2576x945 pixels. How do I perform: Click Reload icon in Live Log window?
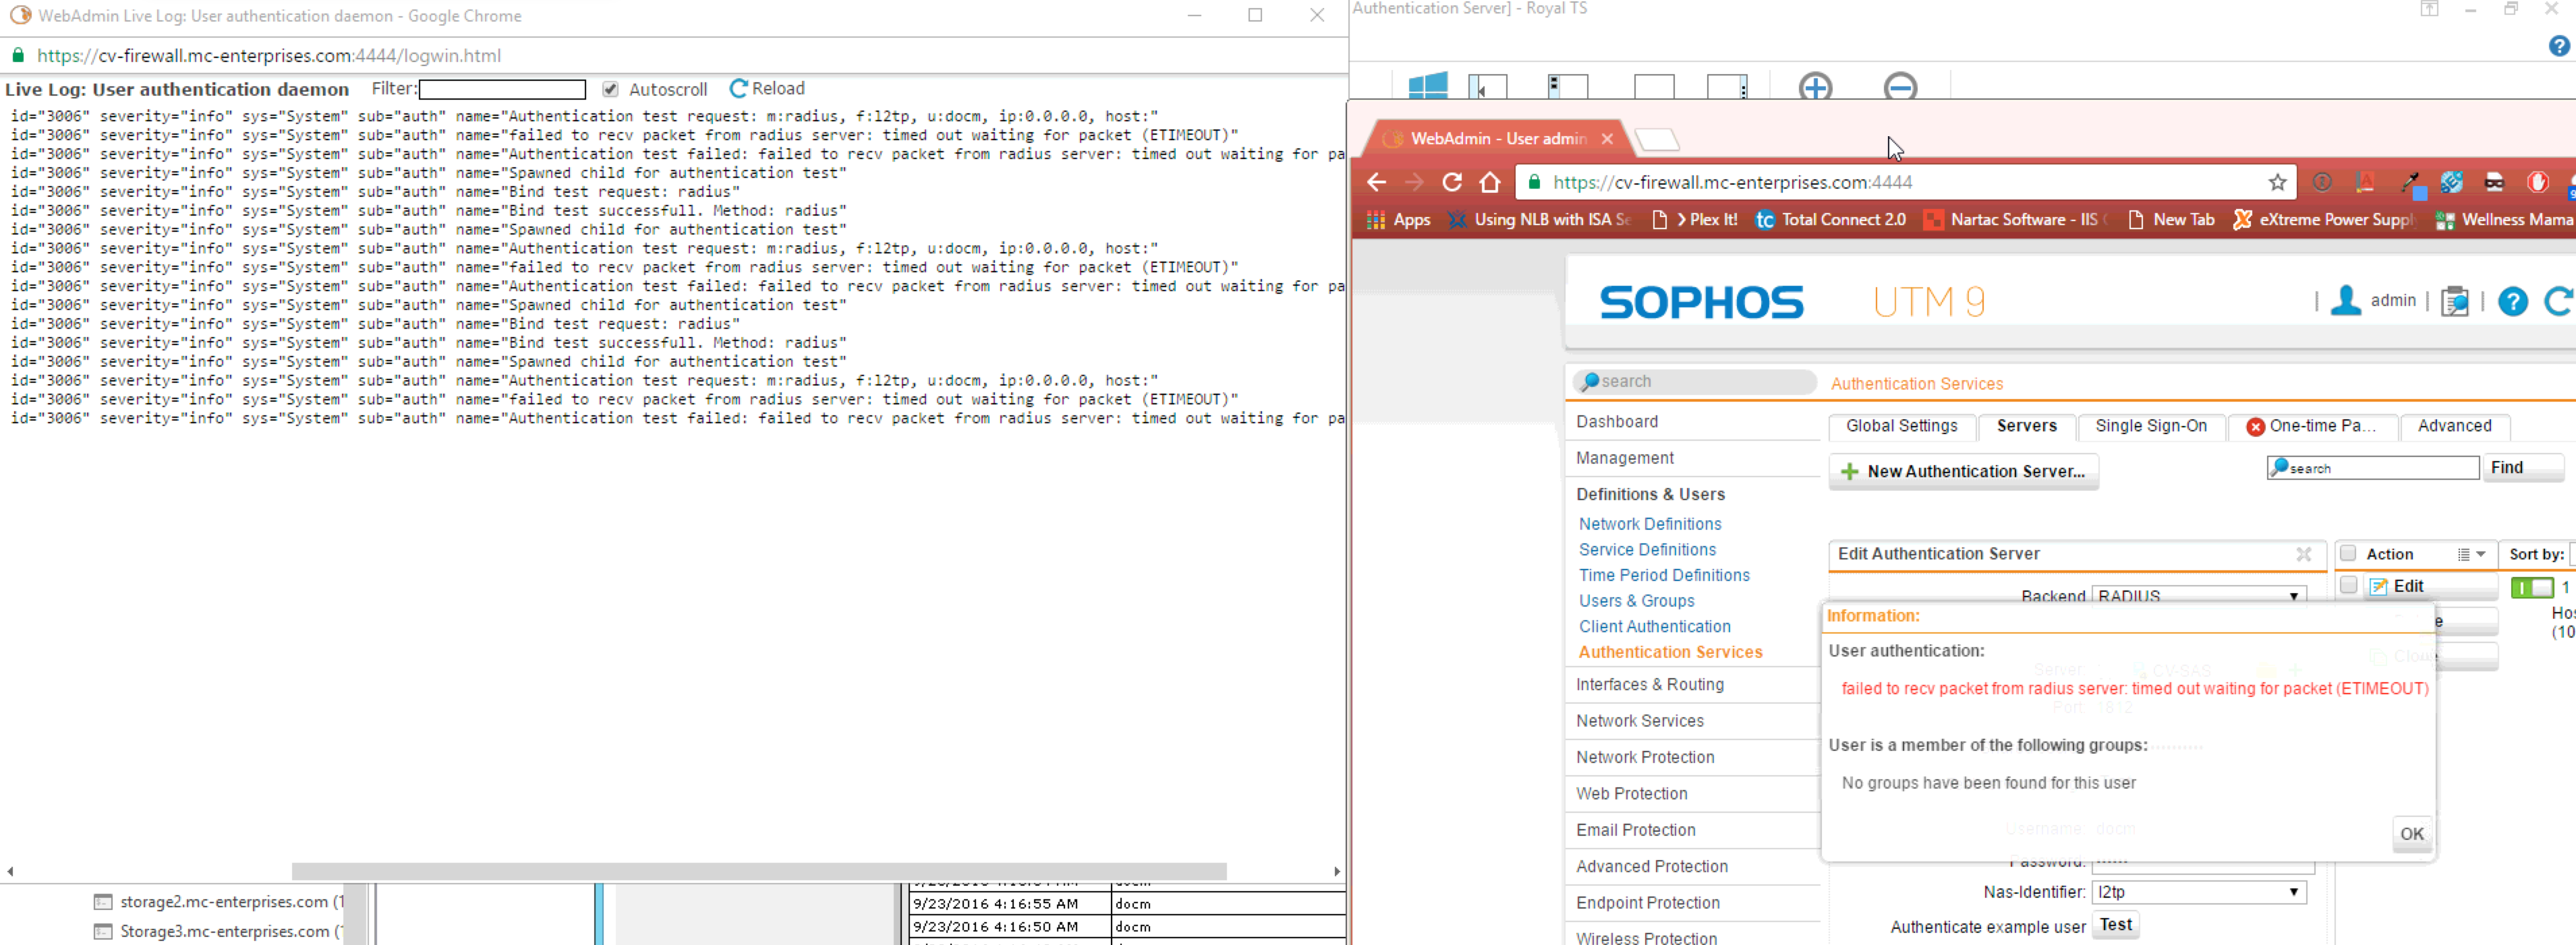pyautogui.click(x=738, y=89)
